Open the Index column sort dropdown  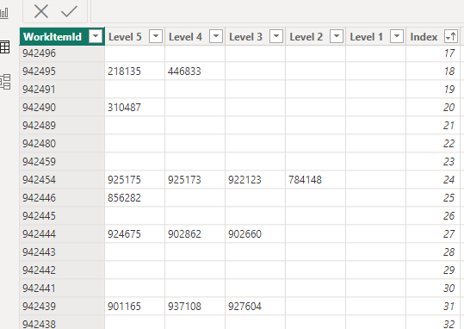(x=451, y=36)
